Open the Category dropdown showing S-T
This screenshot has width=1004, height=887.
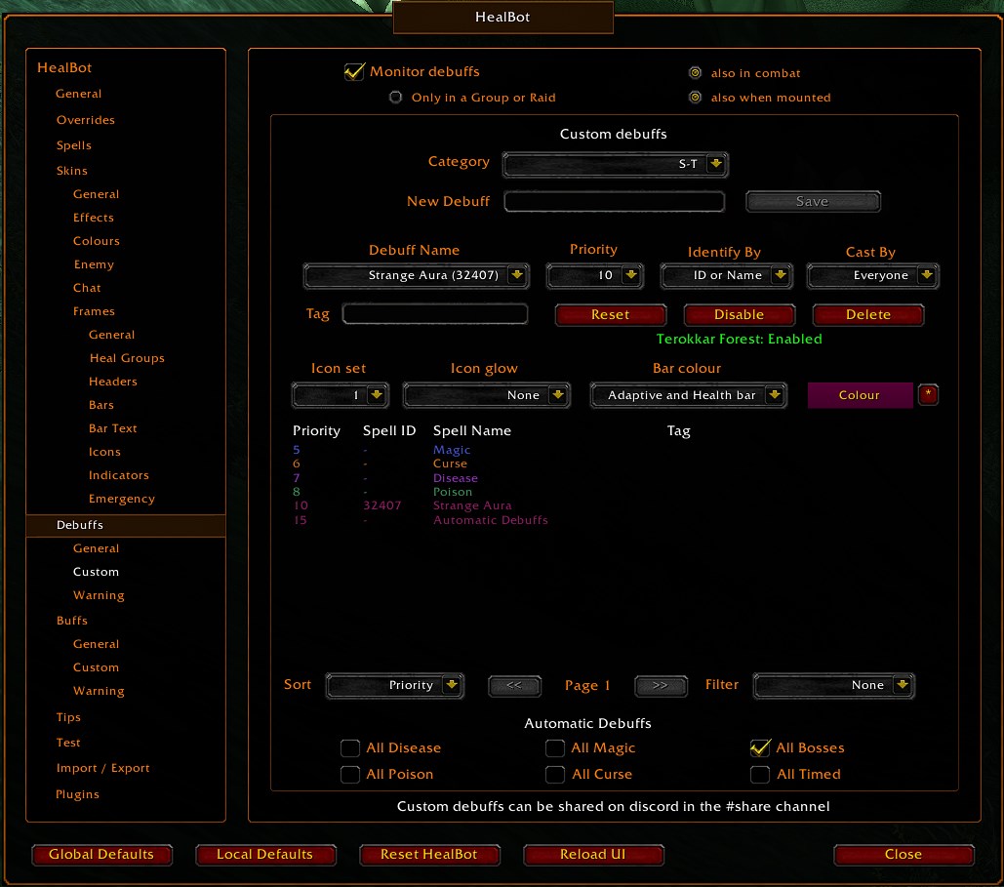pyautogui.click(x=613, y=164)
